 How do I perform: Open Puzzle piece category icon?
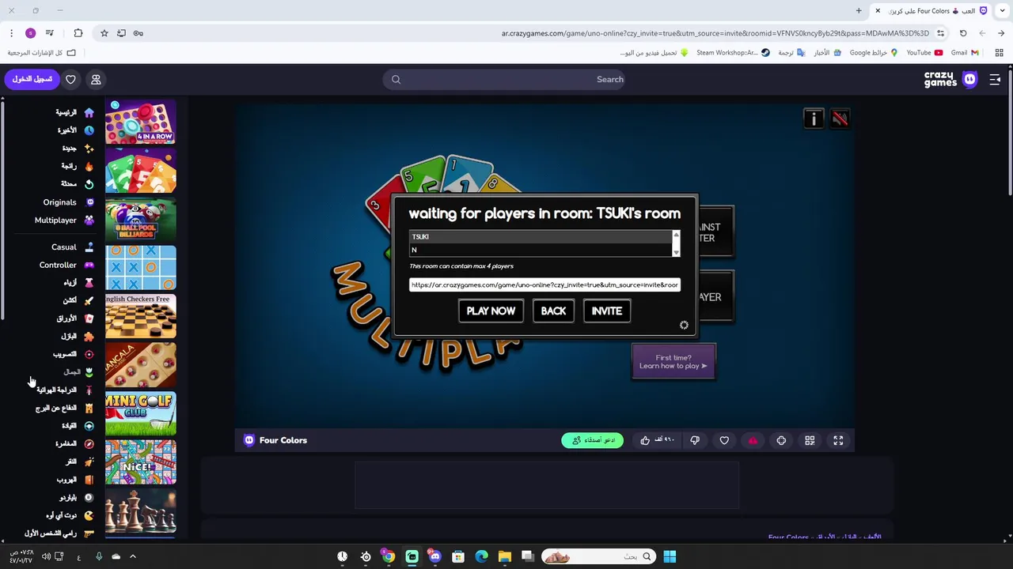[x=89, y=337]
